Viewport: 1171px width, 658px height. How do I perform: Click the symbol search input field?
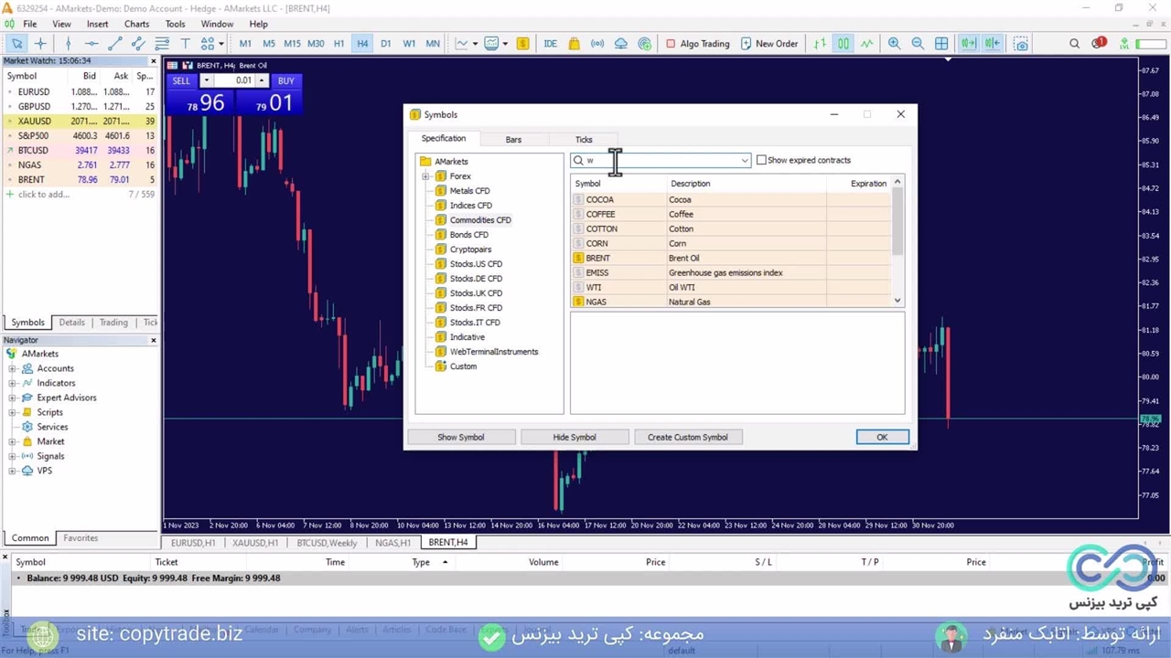659,161
